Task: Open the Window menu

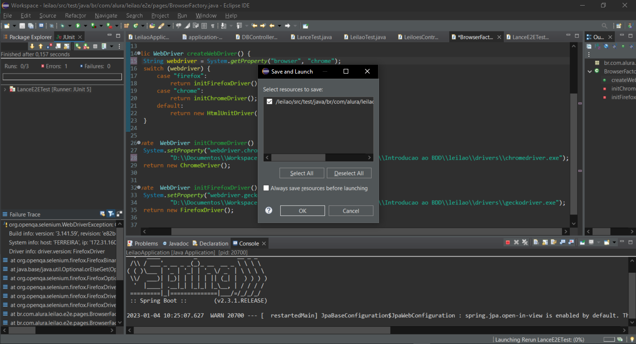Action: point(206,15)
